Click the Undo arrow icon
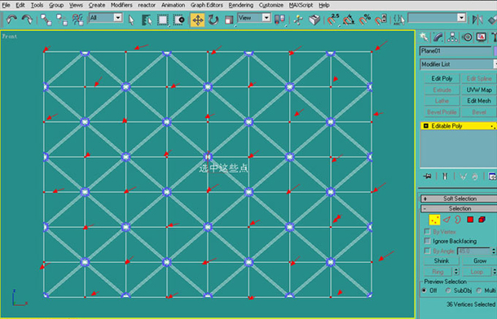This screenshot has height=319, width=497. point(11,20)
